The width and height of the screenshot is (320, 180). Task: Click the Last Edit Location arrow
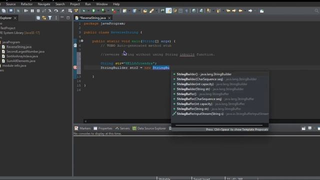[x=228, y=11]
